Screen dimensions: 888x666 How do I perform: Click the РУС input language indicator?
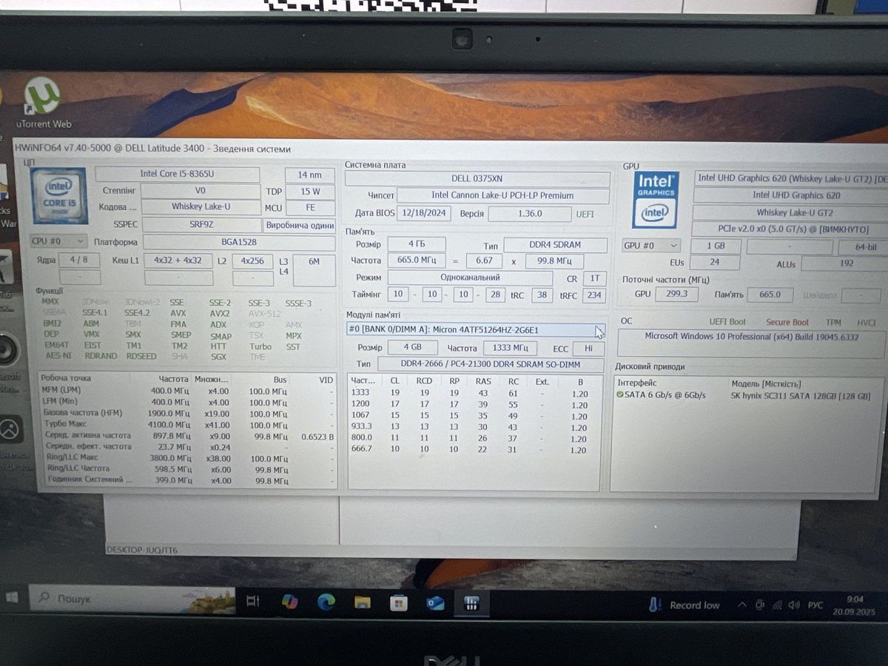[815, 605]
